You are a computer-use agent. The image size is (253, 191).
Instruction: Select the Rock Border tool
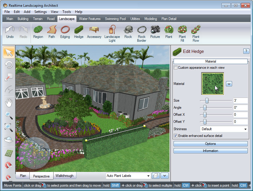click(142, 34)
